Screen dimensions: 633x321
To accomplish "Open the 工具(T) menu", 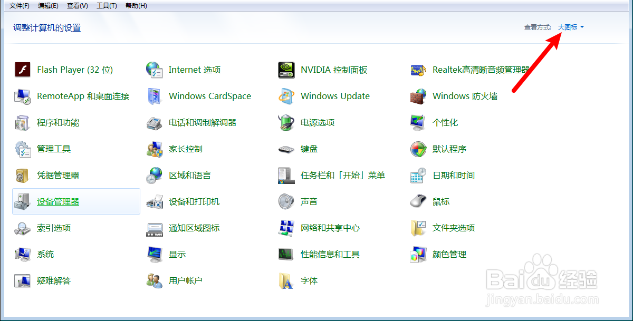I will coord(107,6).
